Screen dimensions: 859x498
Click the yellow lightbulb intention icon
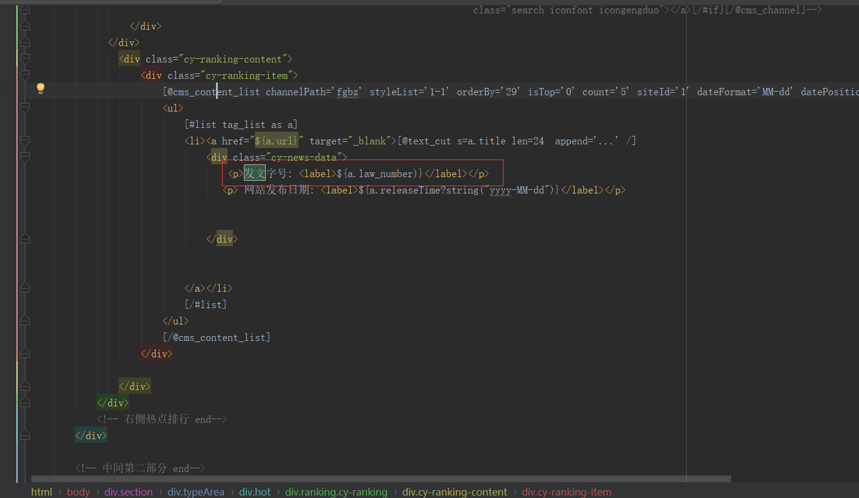point(41,89)
